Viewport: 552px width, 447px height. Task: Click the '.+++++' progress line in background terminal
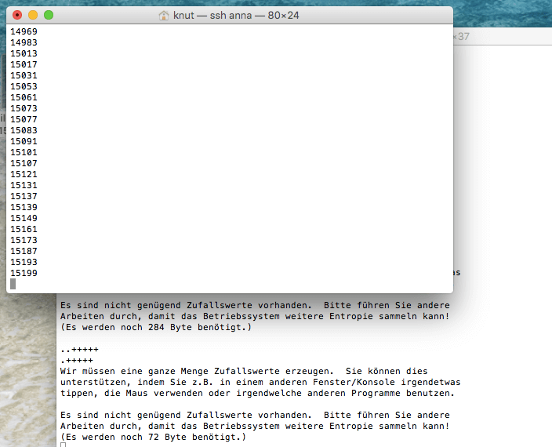click(76, 361)
